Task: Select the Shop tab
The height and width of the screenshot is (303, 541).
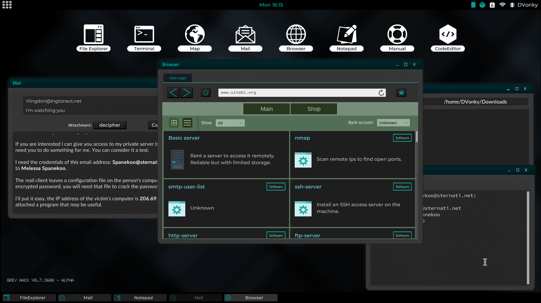Action: click(x=314, y=109)
